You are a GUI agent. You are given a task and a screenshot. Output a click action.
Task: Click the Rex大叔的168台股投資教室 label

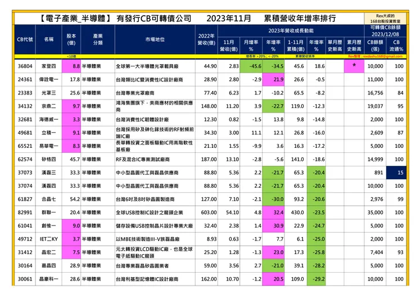(385, 19)
